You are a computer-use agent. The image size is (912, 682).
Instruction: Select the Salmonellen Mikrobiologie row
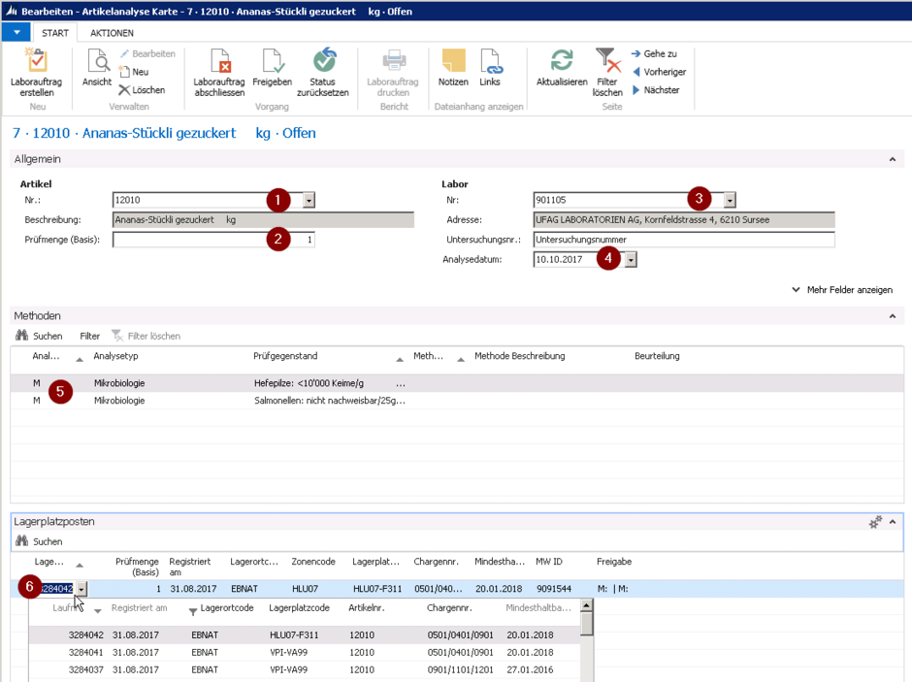coord(457,401)
